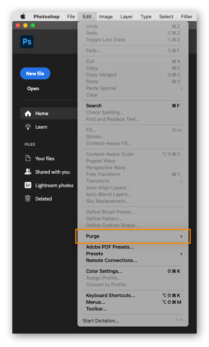Viewport: 209px width, 347px height.
Task: Expand the Presets submenu
Action: [133, 253]
